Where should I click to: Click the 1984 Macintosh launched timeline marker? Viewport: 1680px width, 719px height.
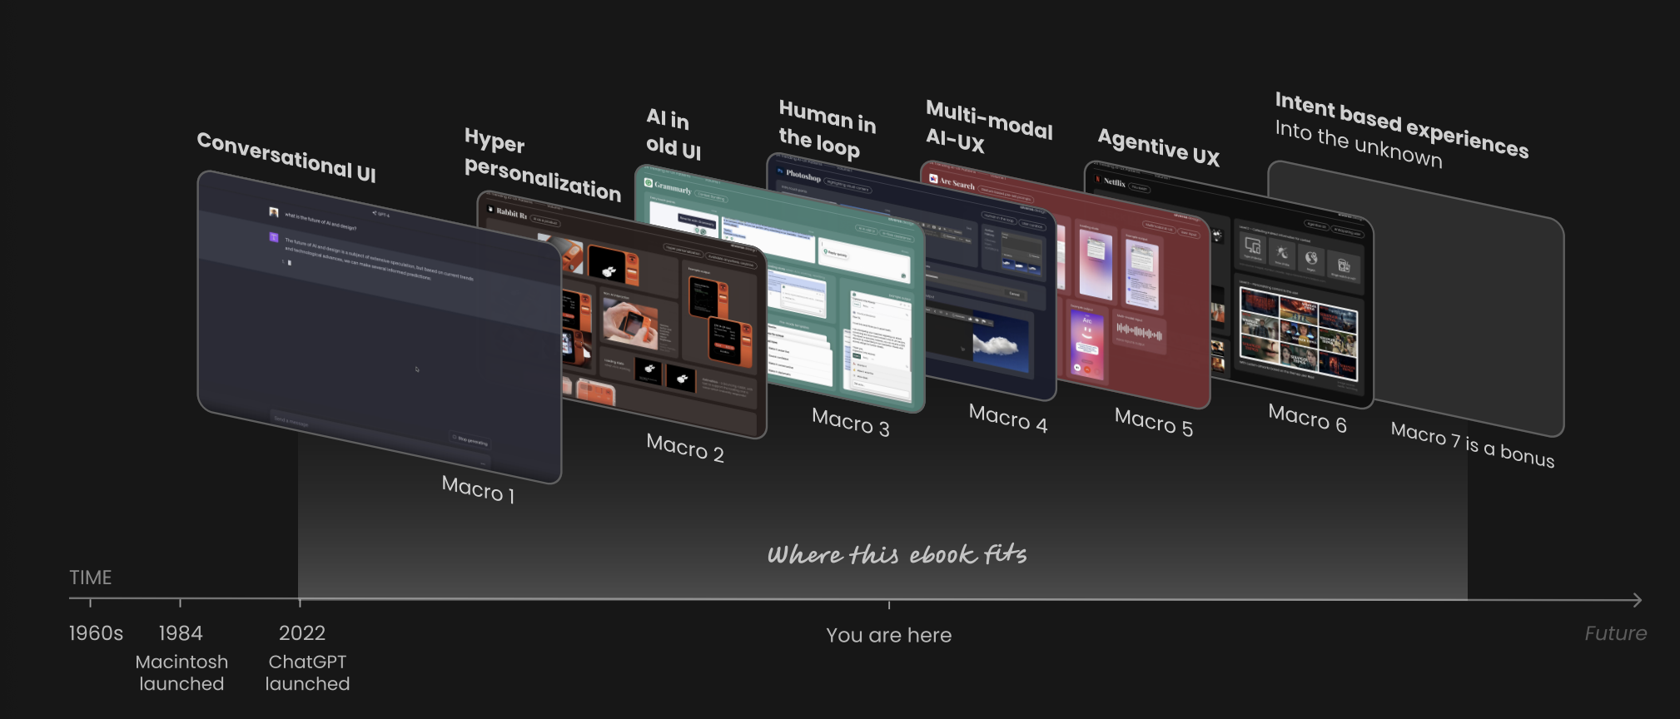coord(180,601)
